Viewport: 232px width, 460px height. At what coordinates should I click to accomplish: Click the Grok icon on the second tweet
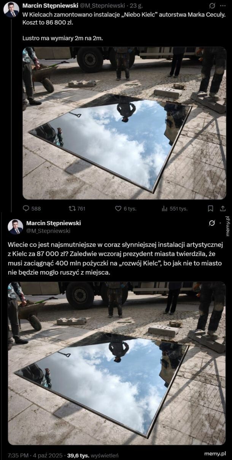(x=212, y=223)
